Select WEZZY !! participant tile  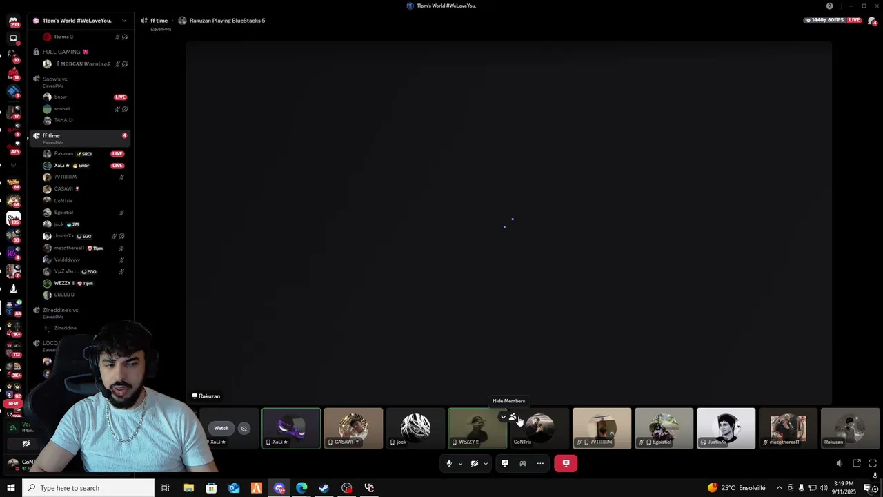click(x=477, y=429)
